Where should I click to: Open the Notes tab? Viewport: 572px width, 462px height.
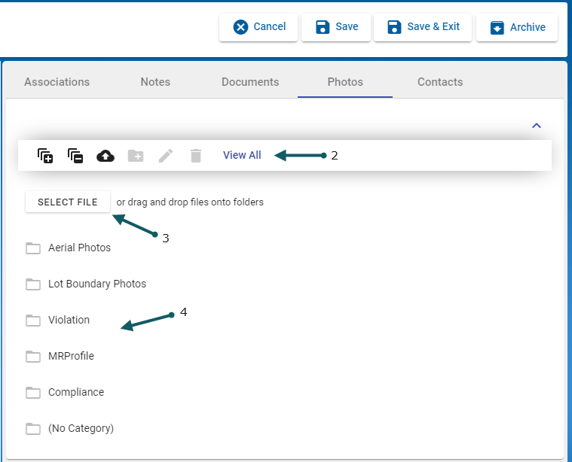[x=155, y=82]
